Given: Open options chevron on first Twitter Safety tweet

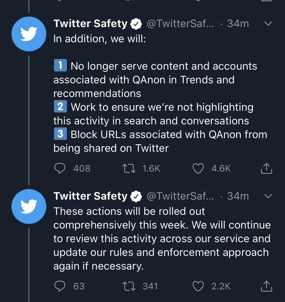Looking at the screenshot, I should [268, 24].
